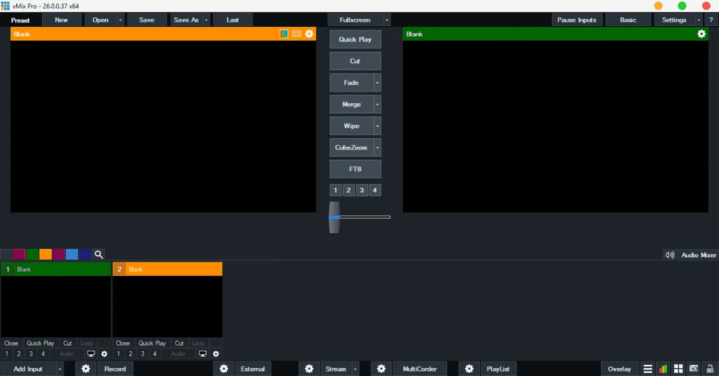Image resolution: width=719 pixels, height=376 pixels.
Task: Click Quick Play in the transition column
Action: point(356,39)
